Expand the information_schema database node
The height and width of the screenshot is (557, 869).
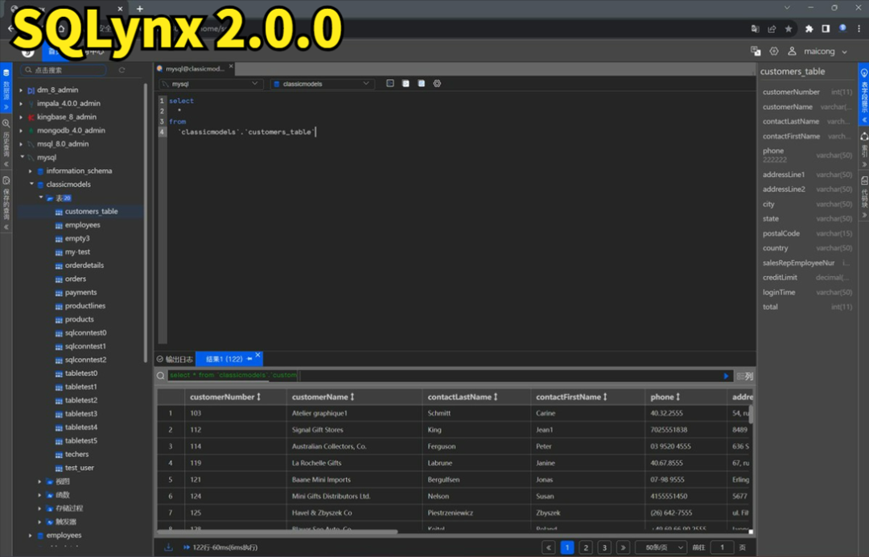tap(31, 171)
